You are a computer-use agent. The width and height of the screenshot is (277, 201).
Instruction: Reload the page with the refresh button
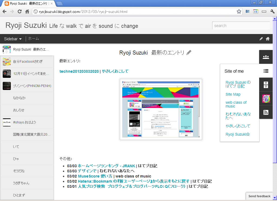click(19, 12)
